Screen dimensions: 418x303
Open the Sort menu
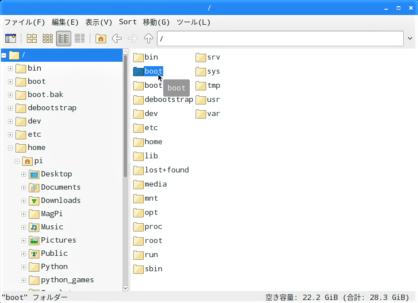click(x=128, y=22)
